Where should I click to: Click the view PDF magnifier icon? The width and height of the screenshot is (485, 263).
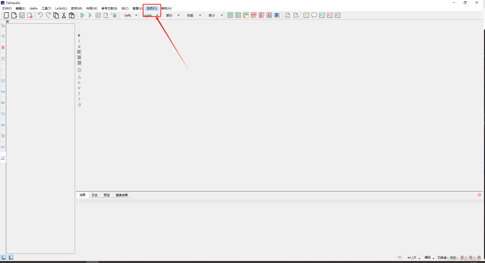click(106, 15)
